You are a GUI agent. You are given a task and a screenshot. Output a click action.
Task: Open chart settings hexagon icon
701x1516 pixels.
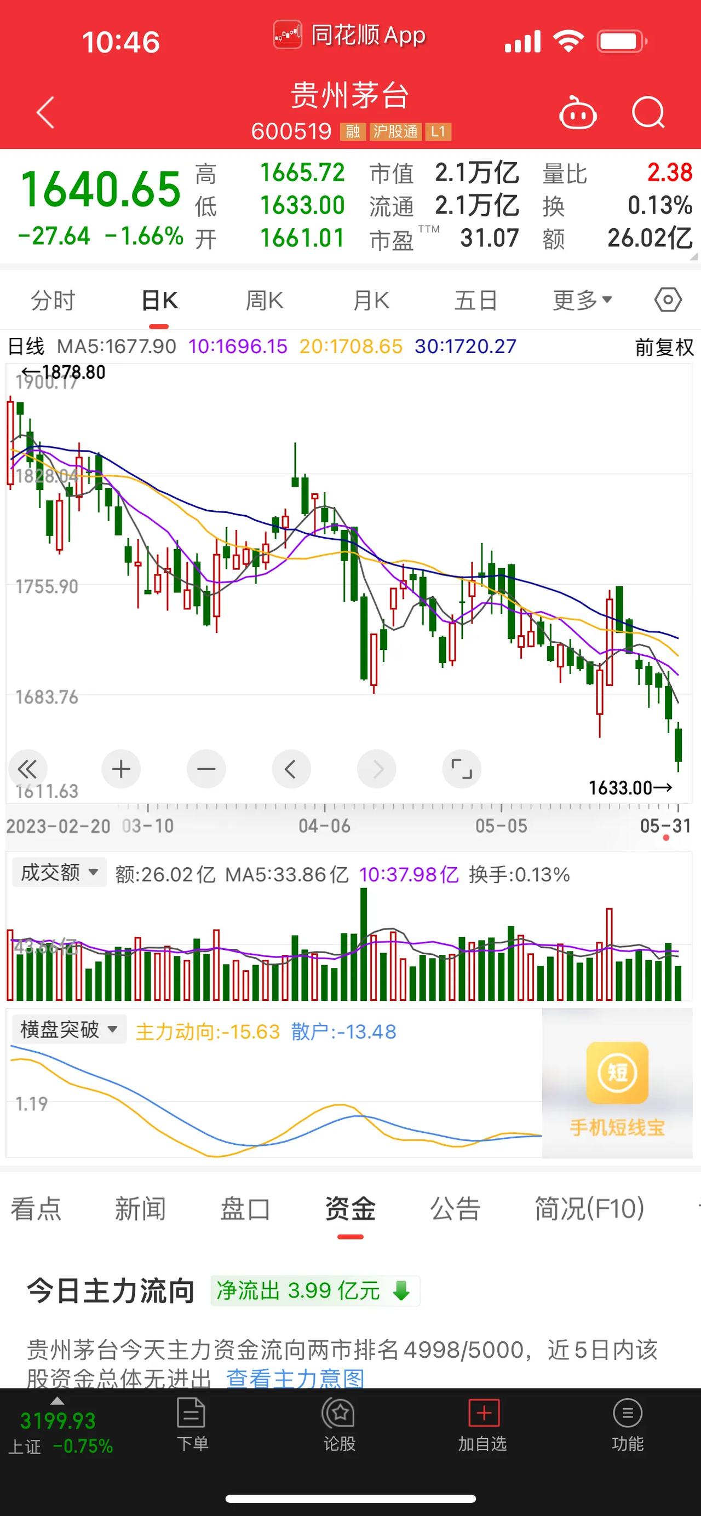[668, 300]
